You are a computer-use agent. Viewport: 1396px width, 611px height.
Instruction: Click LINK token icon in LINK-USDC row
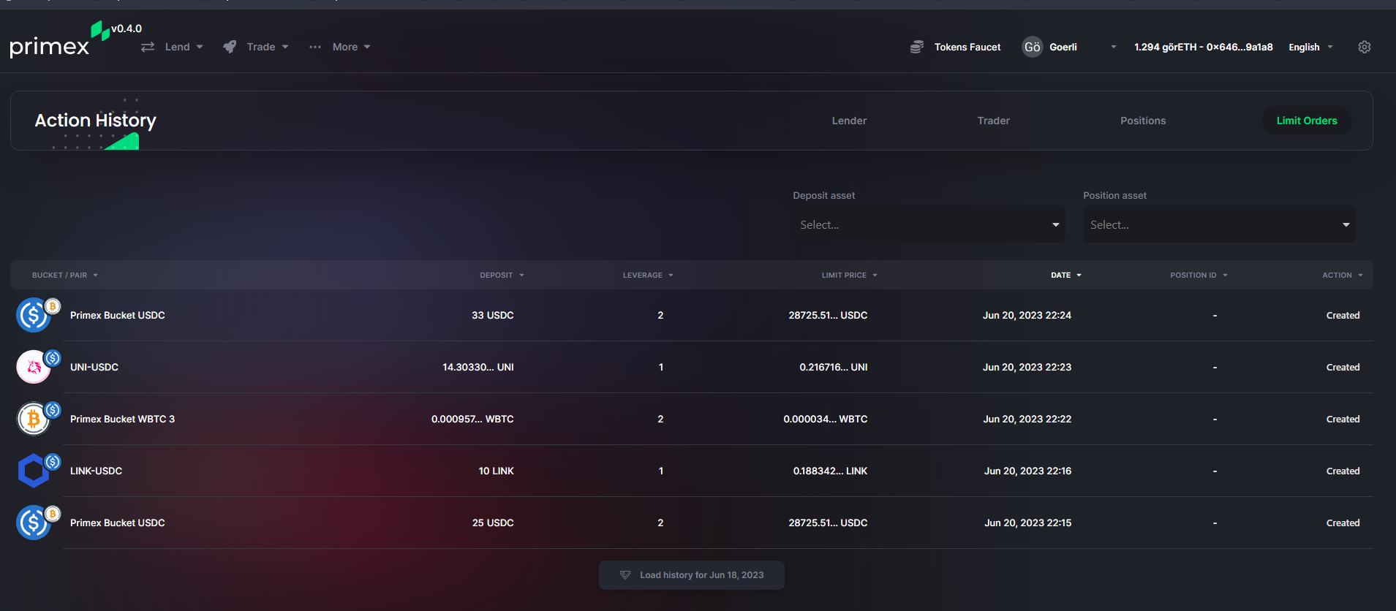click(x=34, y=471)
